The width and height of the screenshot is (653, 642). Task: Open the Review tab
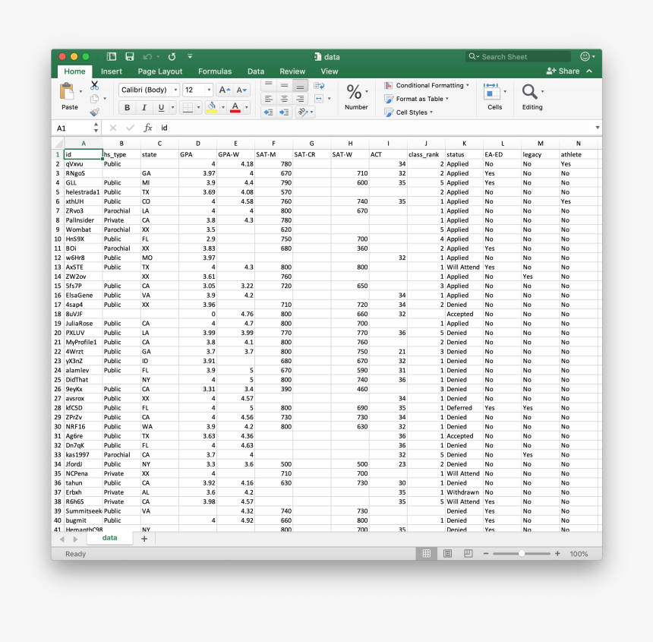coord(292,71)
